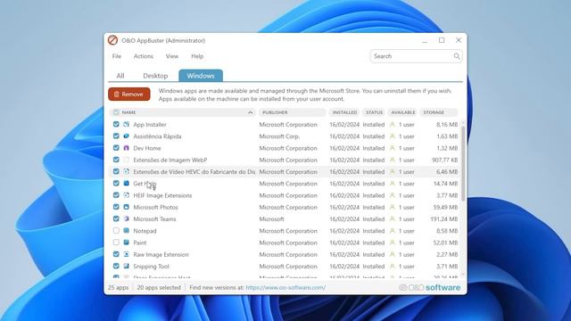Click the app list vertical scrollbar thumb

463,163
